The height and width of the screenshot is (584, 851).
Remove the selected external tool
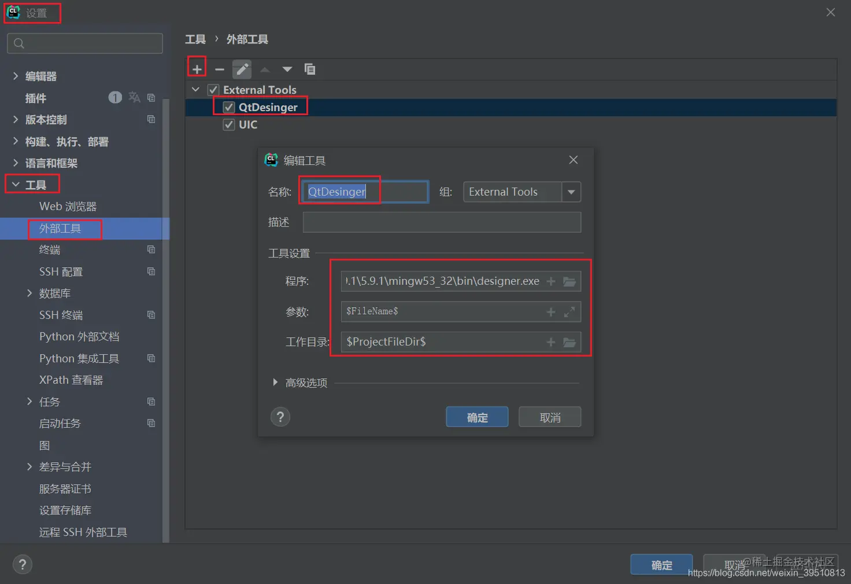(220, 69)
